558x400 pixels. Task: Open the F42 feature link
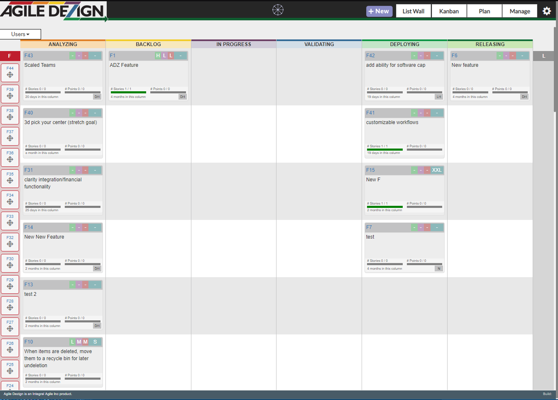tap(370, 56)
